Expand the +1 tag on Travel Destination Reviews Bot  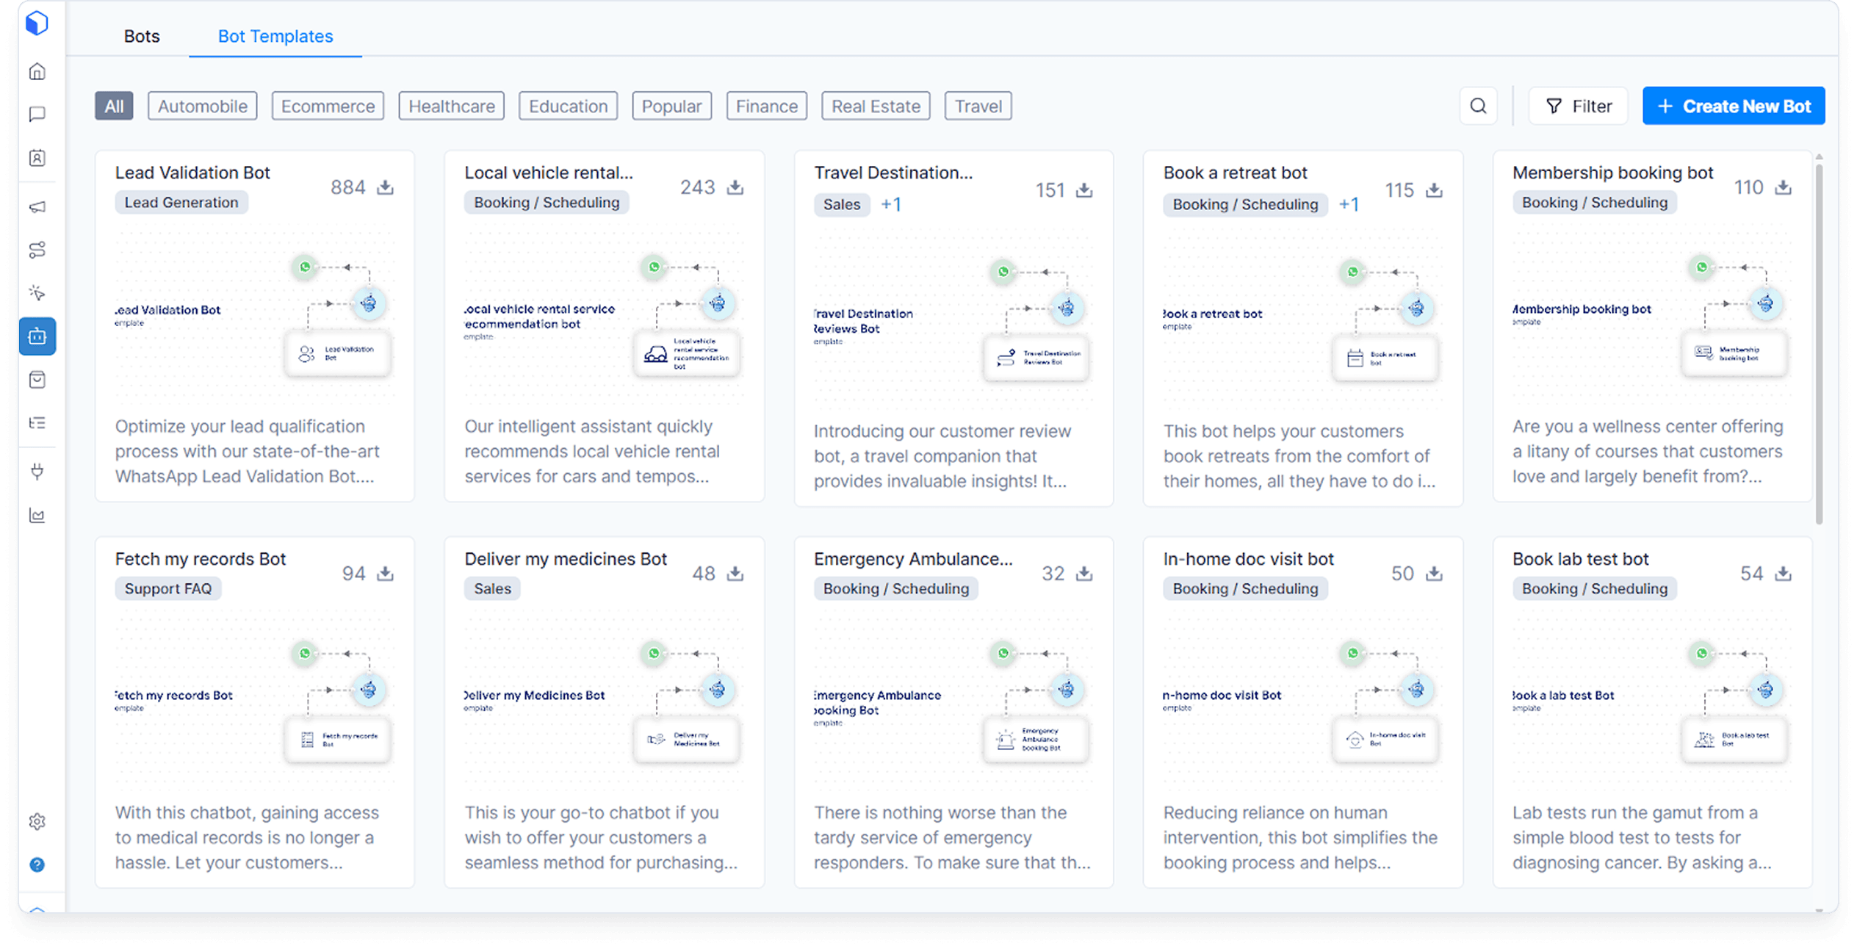click(891, 204)
